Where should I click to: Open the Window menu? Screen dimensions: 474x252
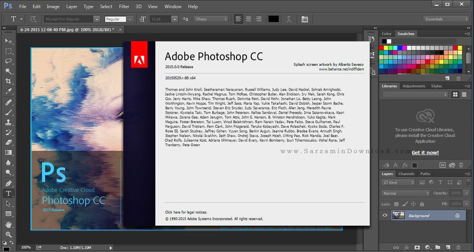point(173,6)
